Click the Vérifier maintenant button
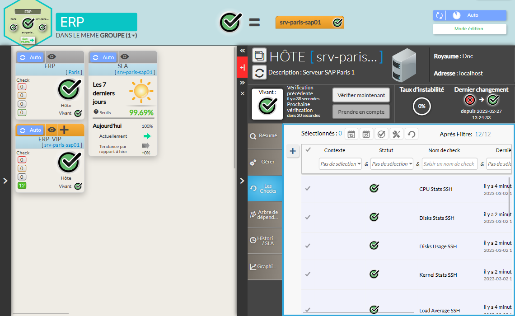Image resolution: width=515 pixels, height=316 pixels. tap(361, 95)
